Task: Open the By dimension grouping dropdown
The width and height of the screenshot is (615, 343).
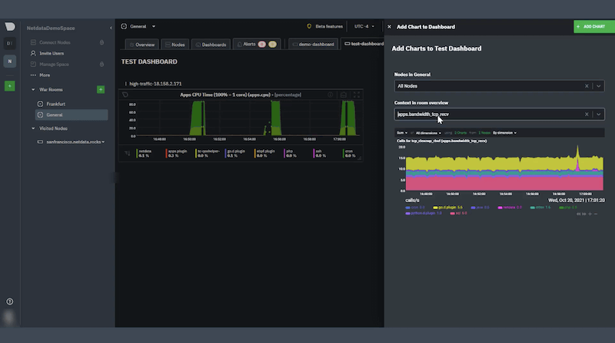Action: point(504,132)
